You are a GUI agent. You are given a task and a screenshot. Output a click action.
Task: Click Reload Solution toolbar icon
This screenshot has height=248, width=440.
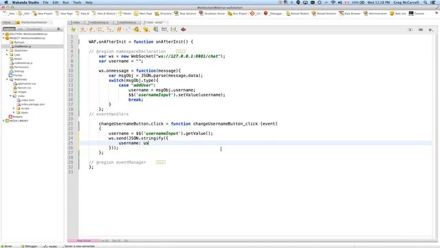(324, 14)
